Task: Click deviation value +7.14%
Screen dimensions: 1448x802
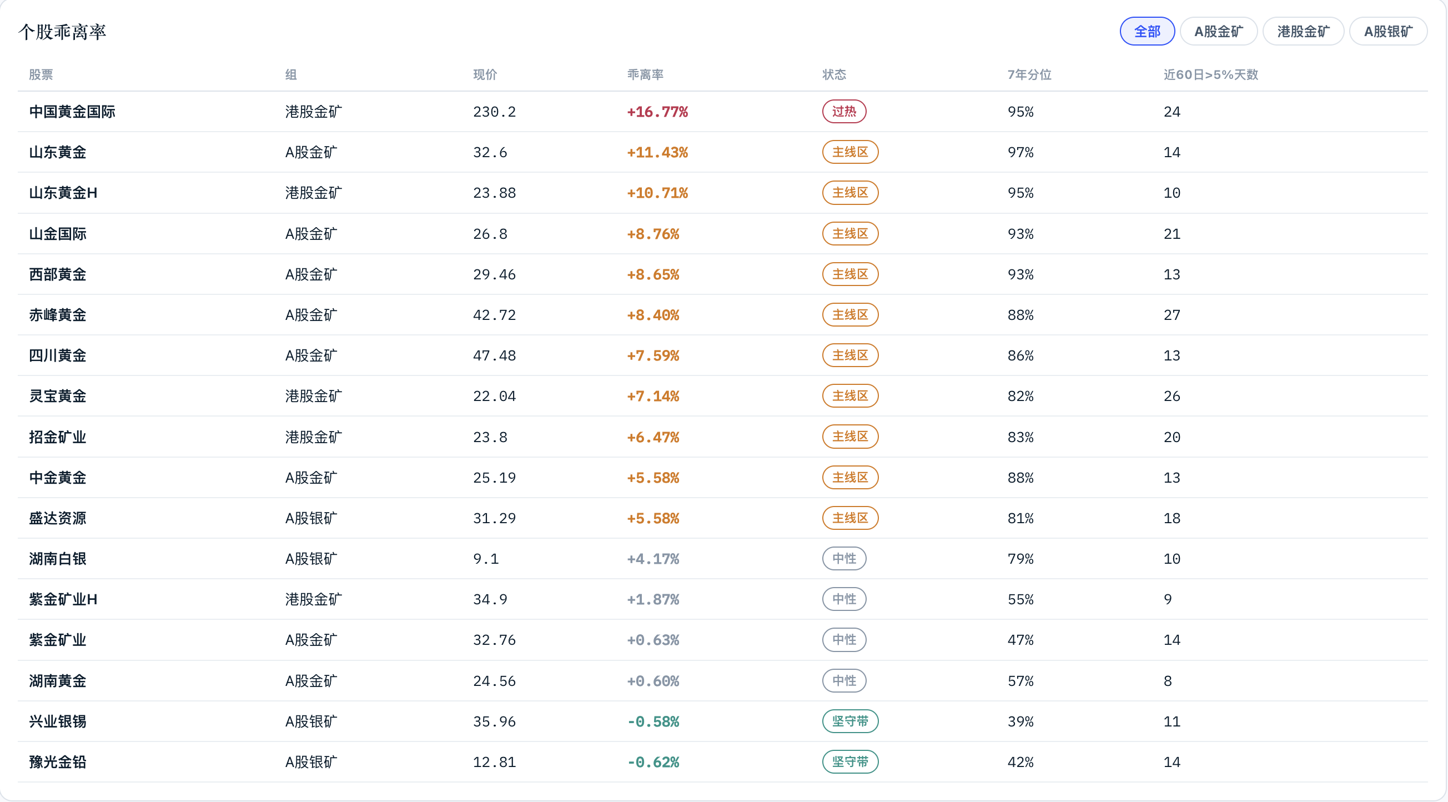Action: point(653,396)
